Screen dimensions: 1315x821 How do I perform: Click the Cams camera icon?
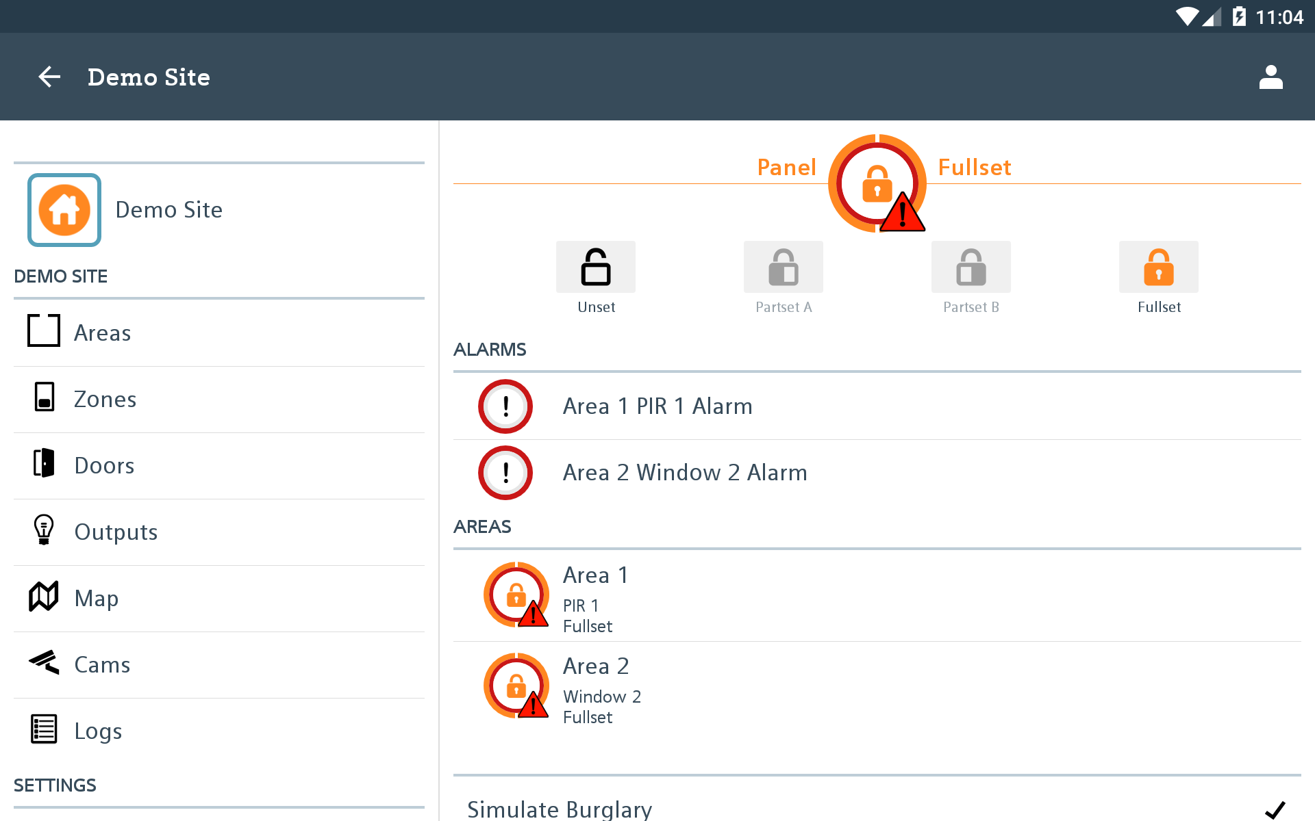tap(44, 662)
